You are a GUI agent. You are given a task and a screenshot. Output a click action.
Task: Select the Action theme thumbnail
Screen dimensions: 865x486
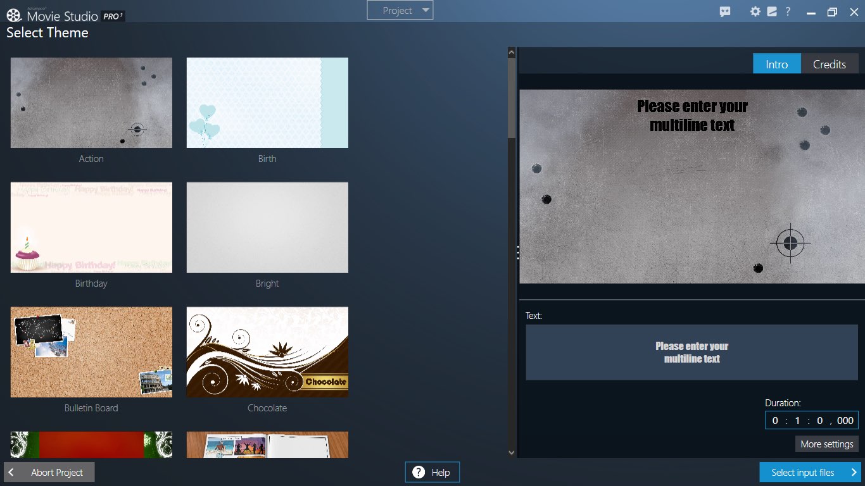(91, 103)
